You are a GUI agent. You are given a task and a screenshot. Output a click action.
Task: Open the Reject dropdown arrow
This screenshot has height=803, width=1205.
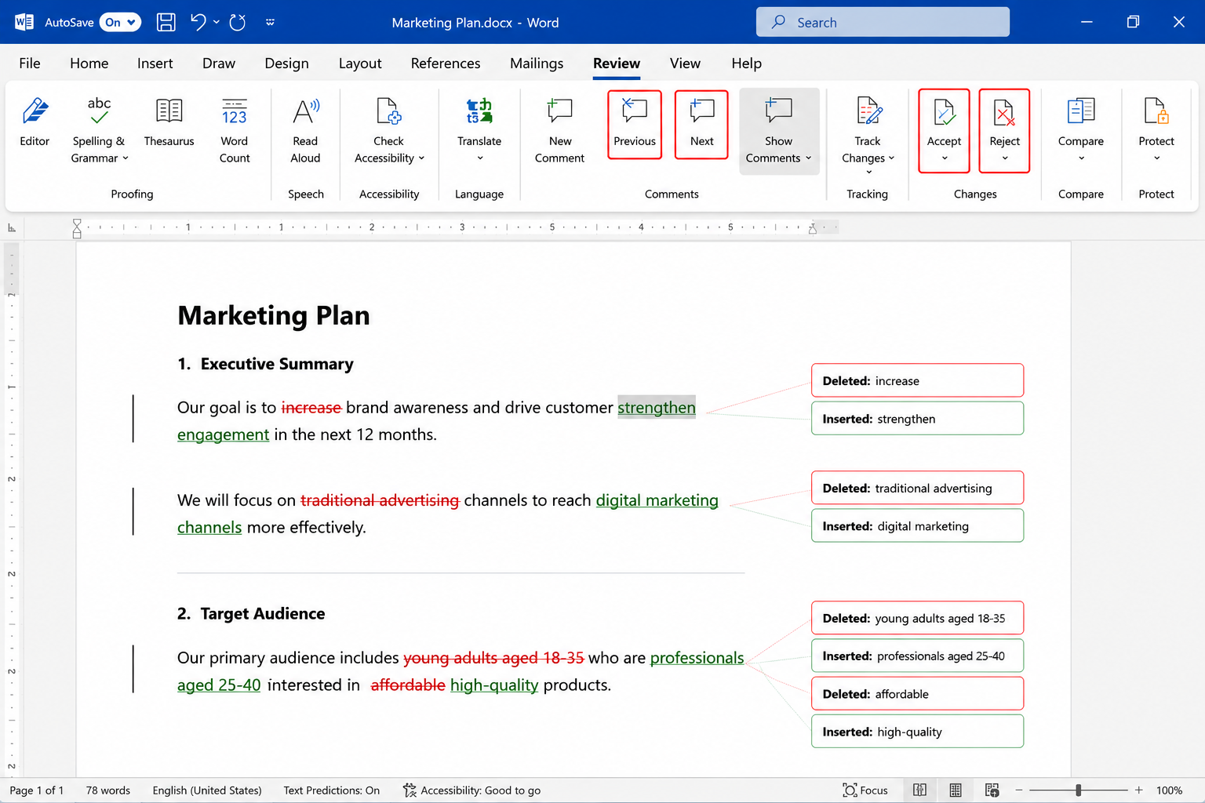click(x=1005, y=158)
